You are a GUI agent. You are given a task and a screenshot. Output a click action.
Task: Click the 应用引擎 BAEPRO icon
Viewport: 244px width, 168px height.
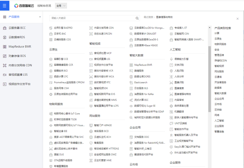click(51, 28)
